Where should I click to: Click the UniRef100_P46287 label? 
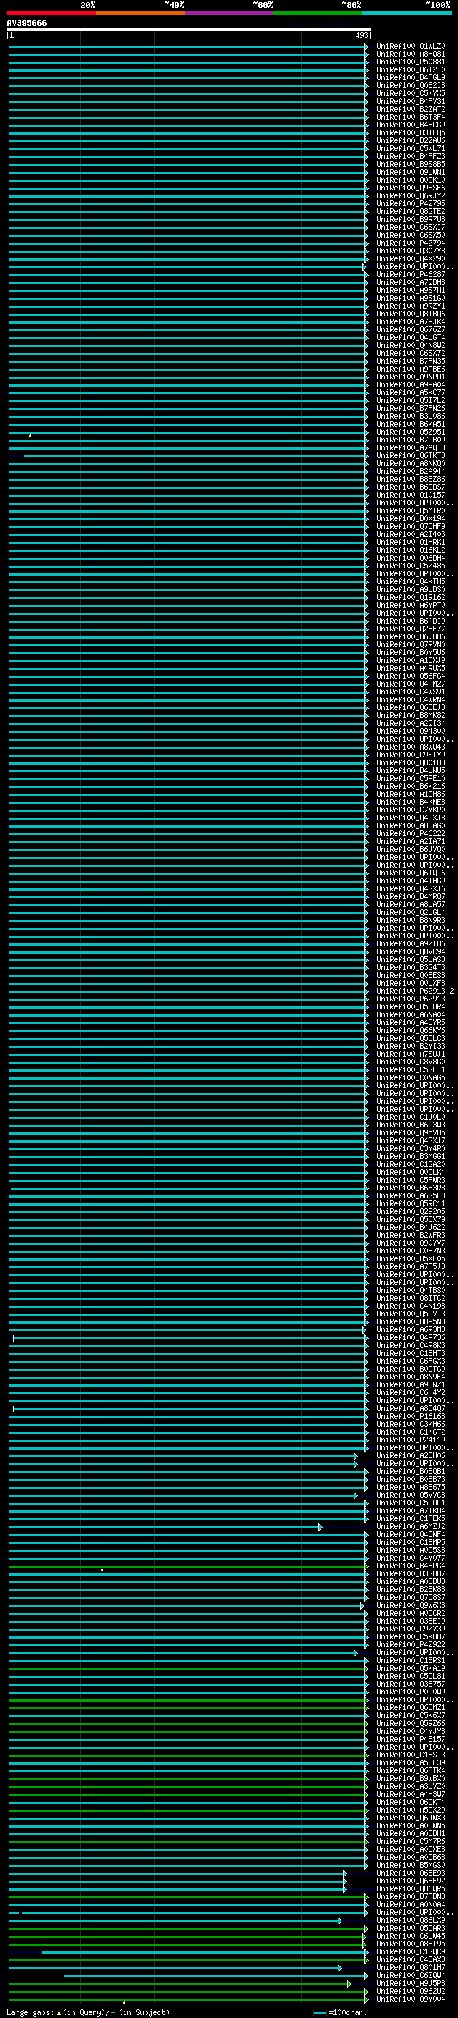tap(410, 275)
